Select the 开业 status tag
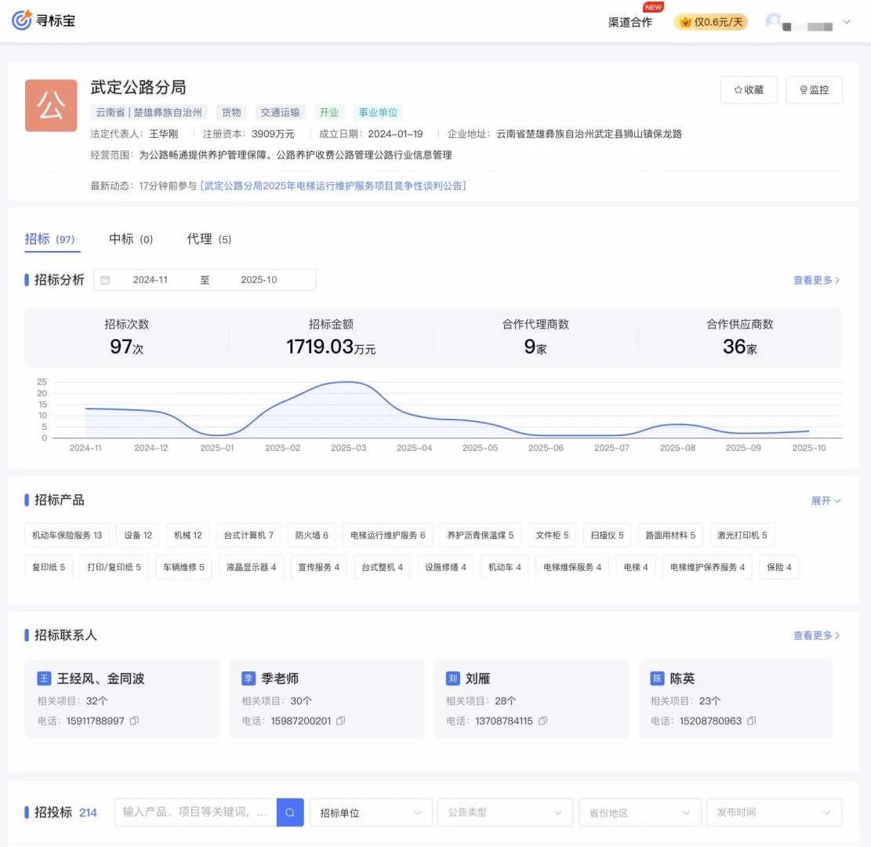This screenshot has height=847, width=871. [x=329, y=112]
